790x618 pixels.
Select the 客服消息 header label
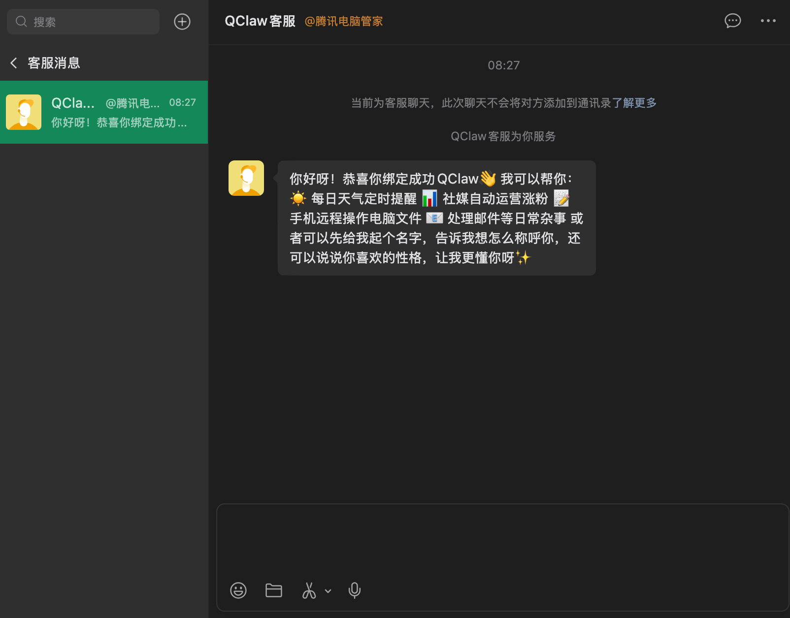coord(54,63)
